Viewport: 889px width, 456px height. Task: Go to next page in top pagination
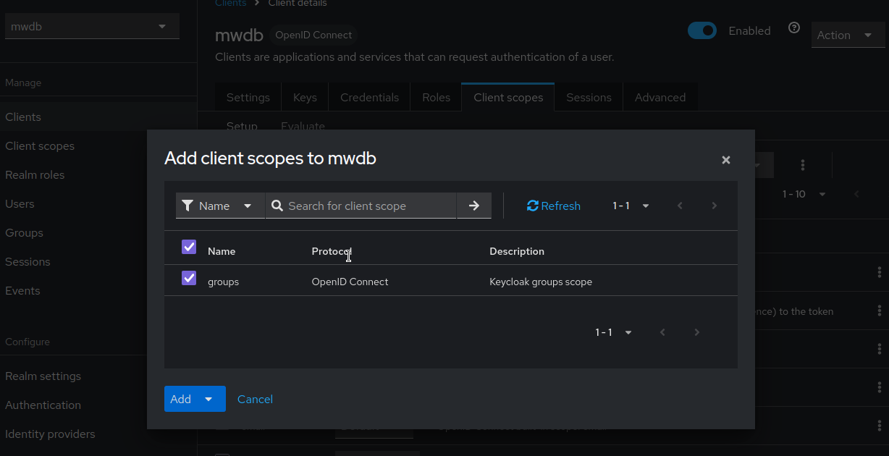tap(715, 206)
